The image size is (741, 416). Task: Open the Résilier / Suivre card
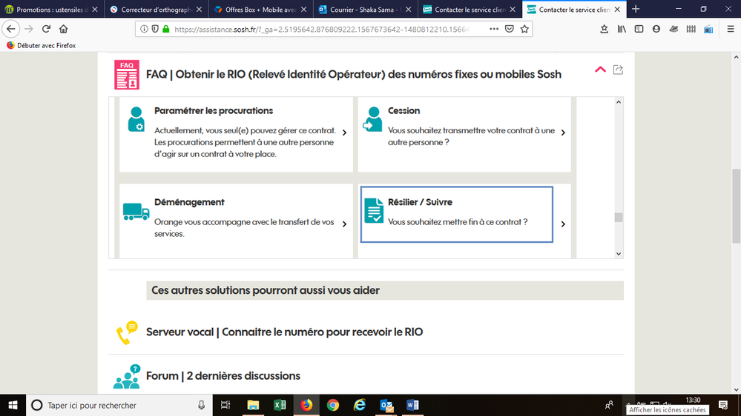pyautogui.click(x=456, y=214)
